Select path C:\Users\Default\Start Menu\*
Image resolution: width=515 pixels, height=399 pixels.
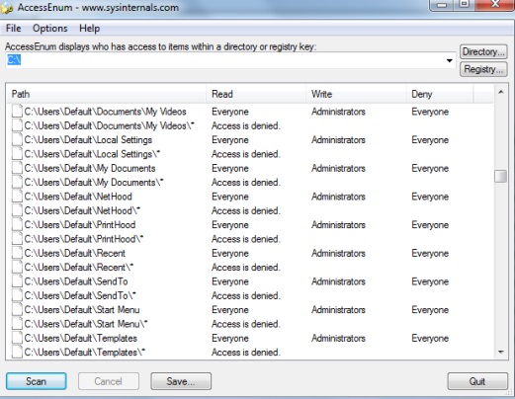pyautogui.click(x=86, y=324)
